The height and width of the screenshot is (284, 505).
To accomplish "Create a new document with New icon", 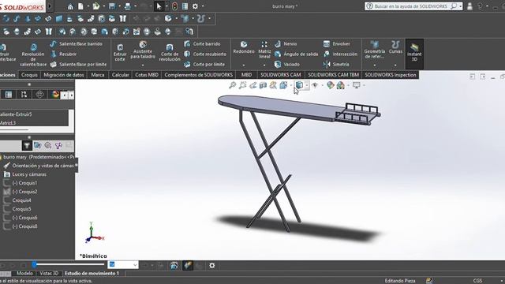I will point(80,6).
